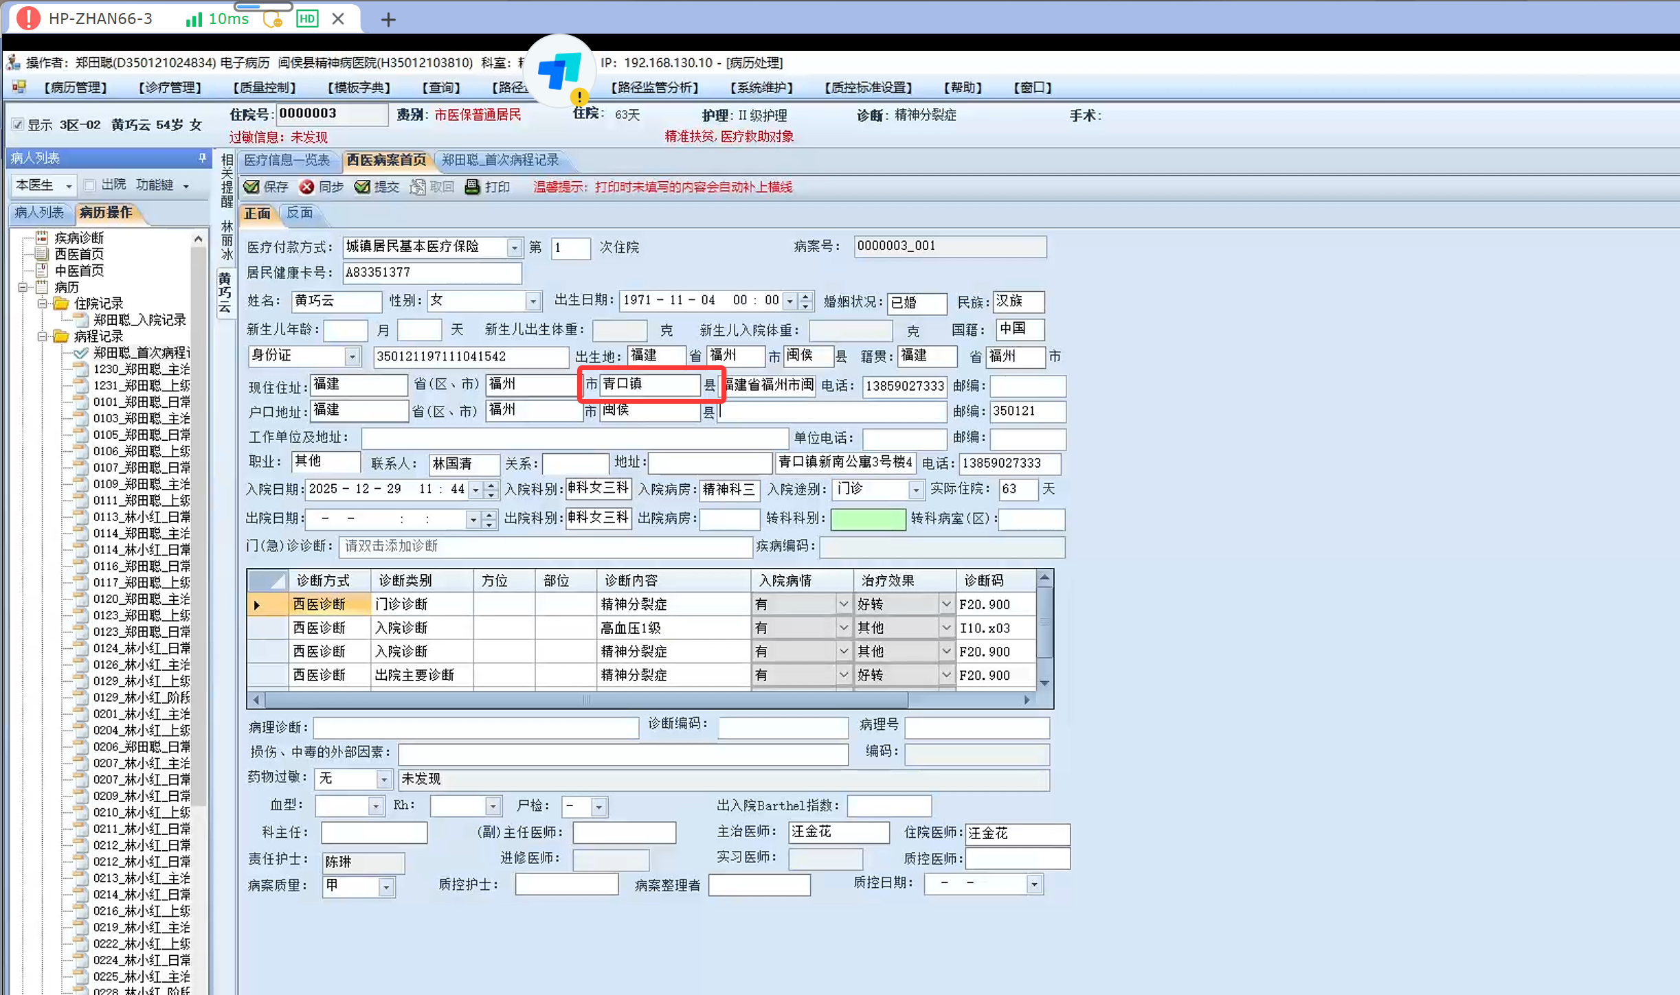Click the 工作单位及地址 input field
Viewport: 1680px width, 995px height.
(574, 438)
